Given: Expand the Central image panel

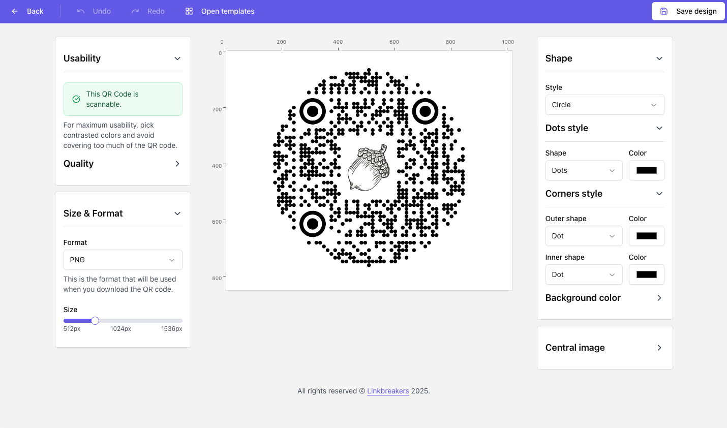Looking at the screenshot, I should pos(659,348).
